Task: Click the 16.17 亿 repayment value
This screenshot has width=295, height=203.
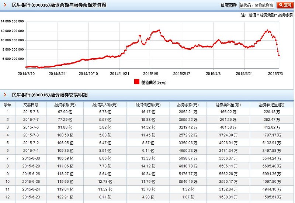Action: tap(148, 112)
